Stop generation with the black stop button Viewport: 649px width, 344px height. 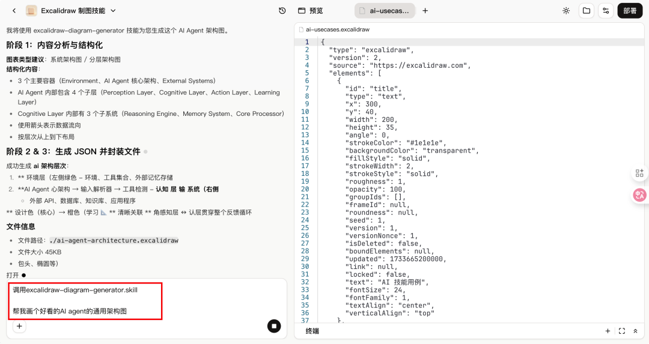274,326
